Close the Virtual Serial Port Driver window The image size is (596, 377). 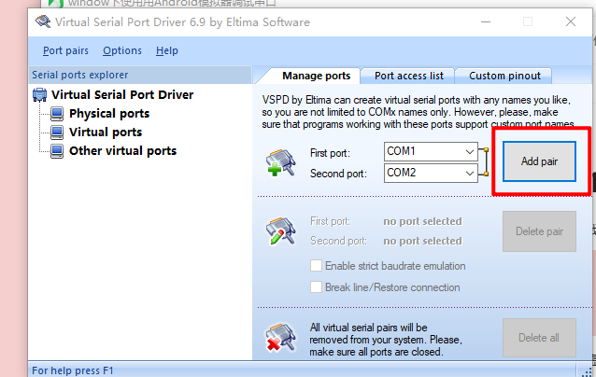click(x=571, y=21)
